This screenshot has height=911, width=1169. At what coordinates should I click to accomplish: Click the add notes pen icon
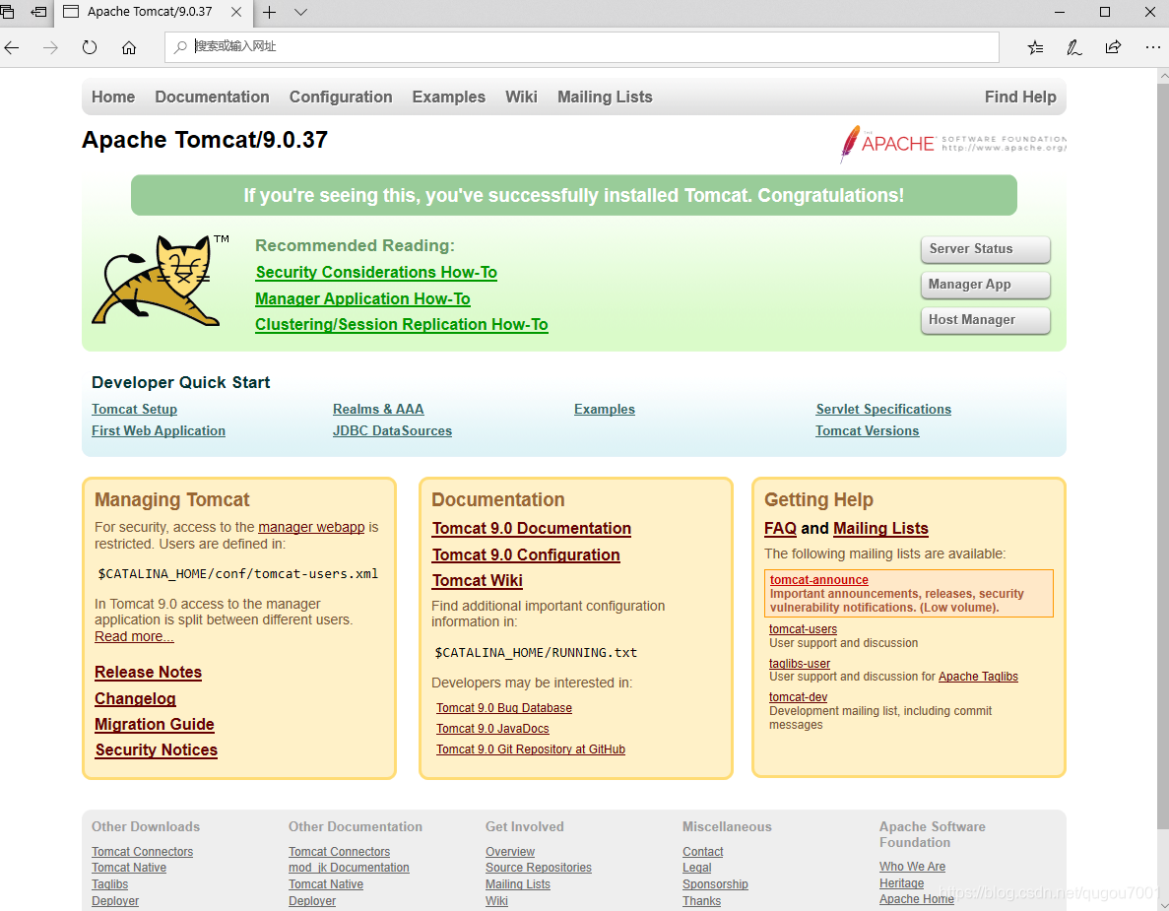1074,47
